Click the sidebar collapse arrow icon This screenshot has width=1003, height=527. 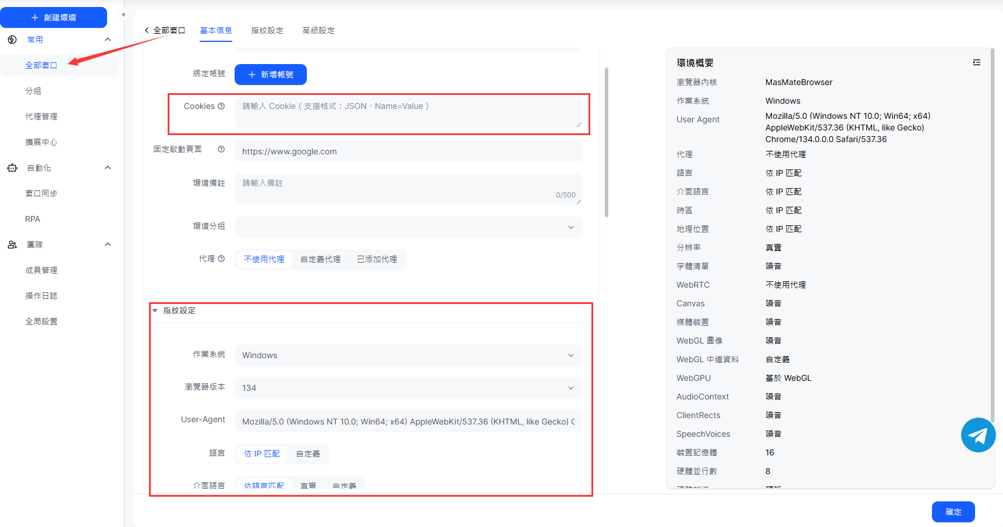click(123, 15)
